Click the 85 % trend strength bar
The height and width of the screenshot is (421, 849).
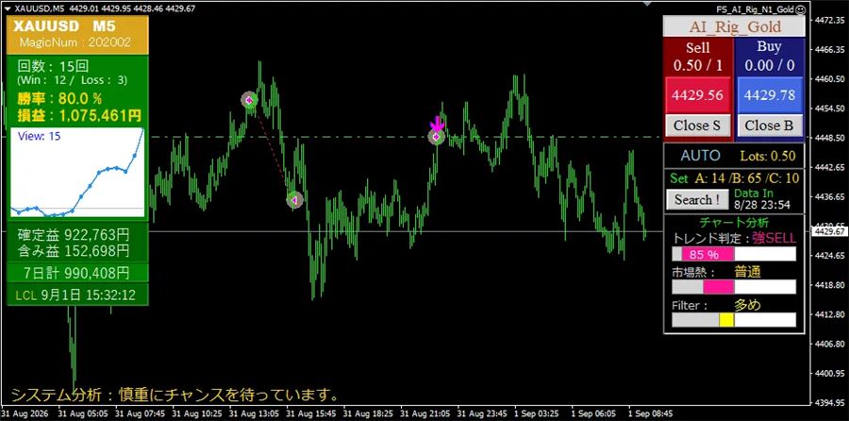734,254
